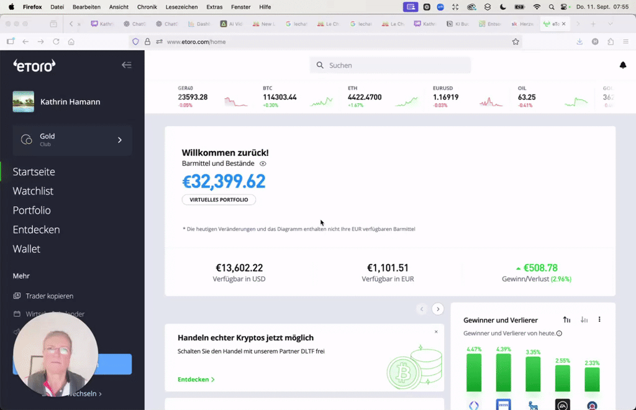Image resolution: width=636 pixels, height=410 pixels.
Task: Click the search magnifier icon
Action: click(320, 65)
